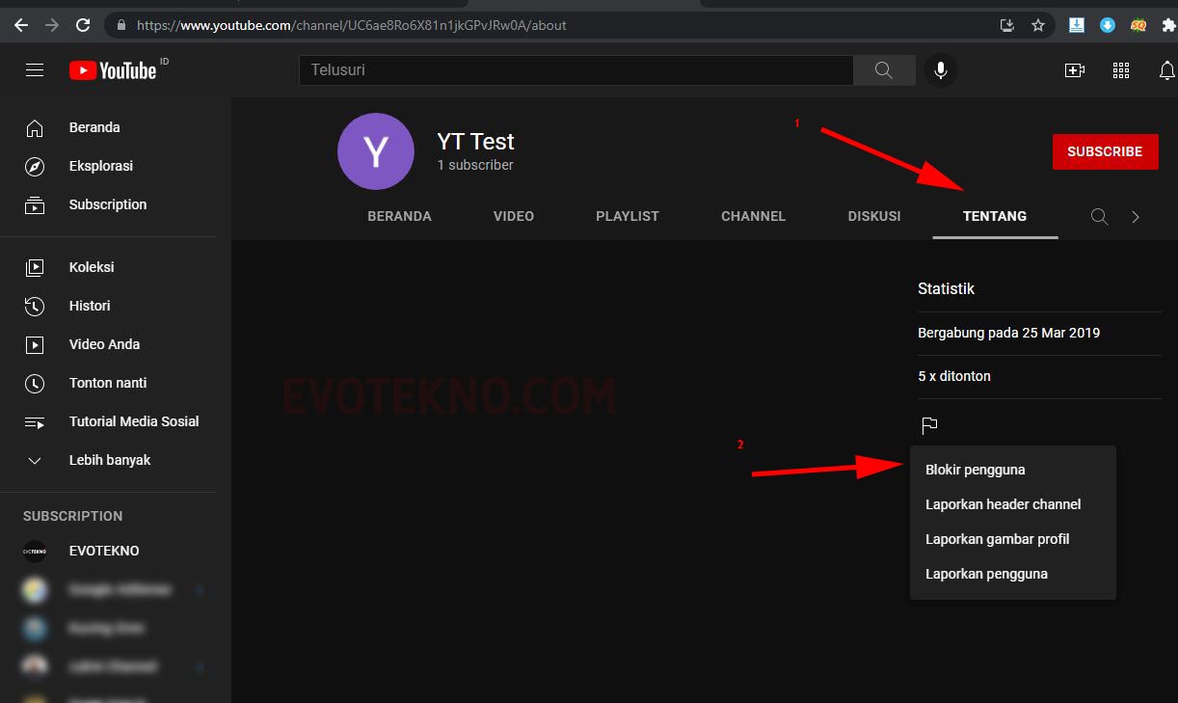The image size is (1178, 703).
Task: Choose Laporkan gambar profil option
Action: pos(997,539)
